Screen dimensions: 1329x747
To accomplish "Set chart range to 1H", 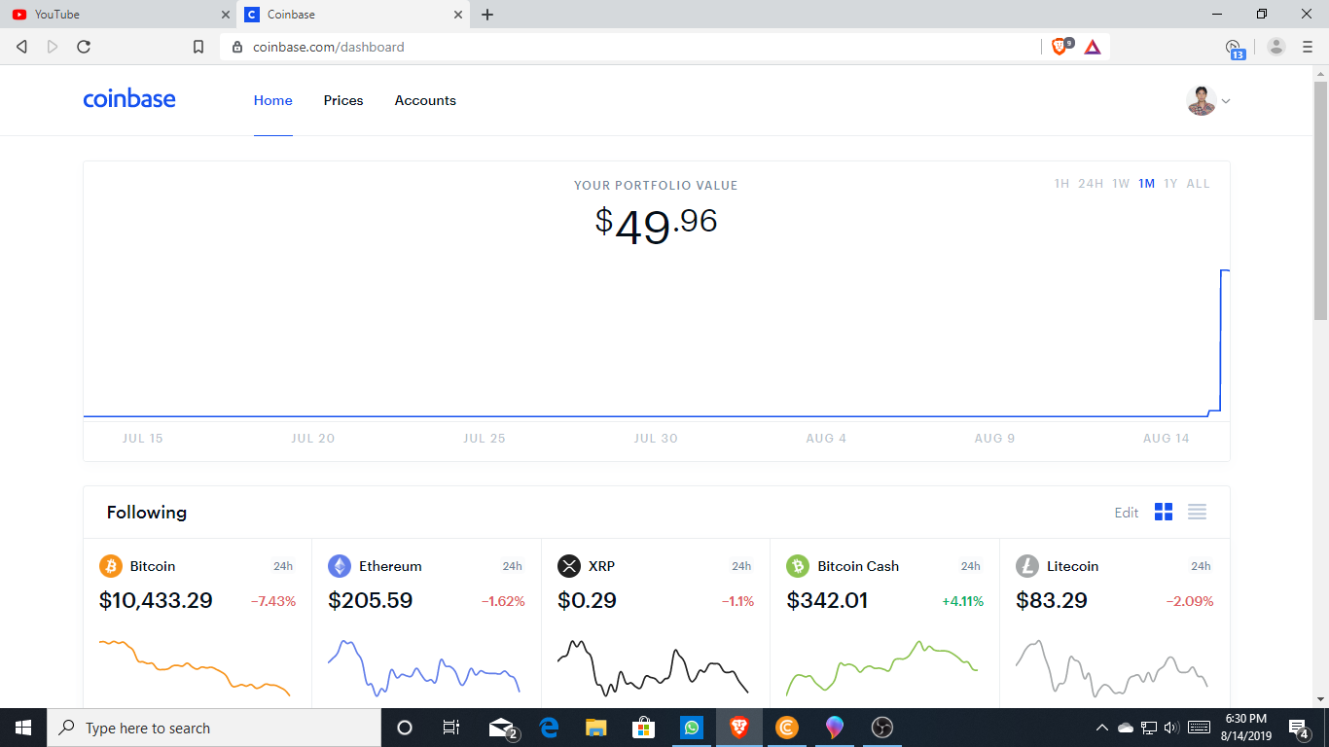I will pos(1061,184).
